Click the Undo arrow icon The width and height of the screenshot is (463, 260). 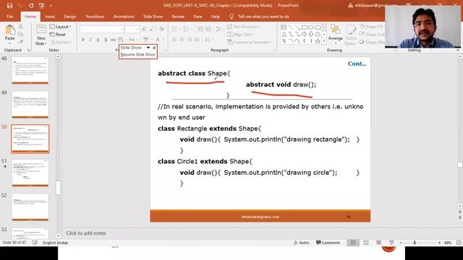click(20, 6)
